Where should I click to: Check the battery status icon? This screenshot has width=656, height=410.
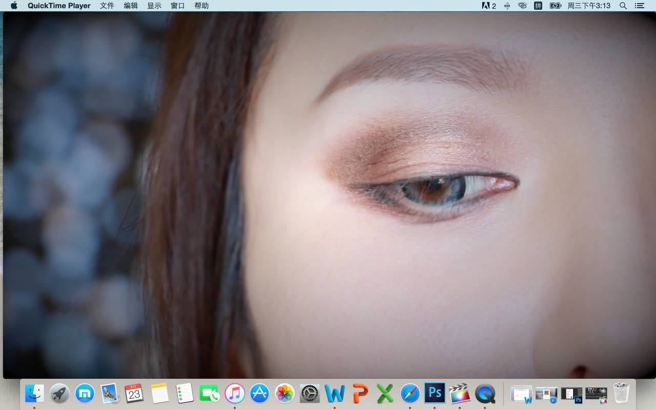click(556, 6)
